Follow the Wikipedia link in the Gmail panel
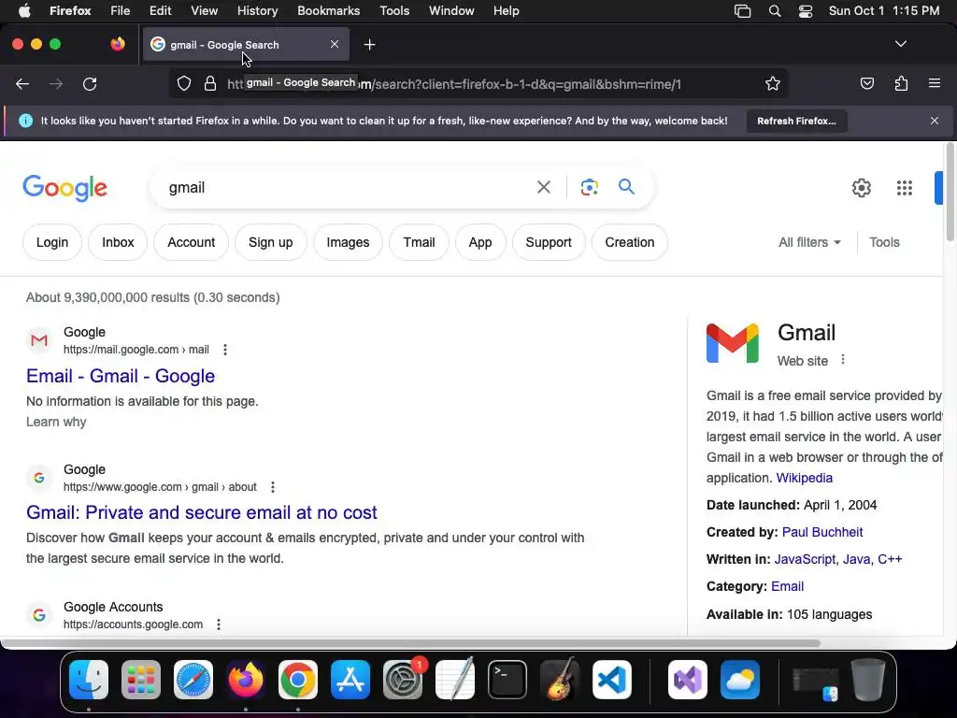 (804, 478)
